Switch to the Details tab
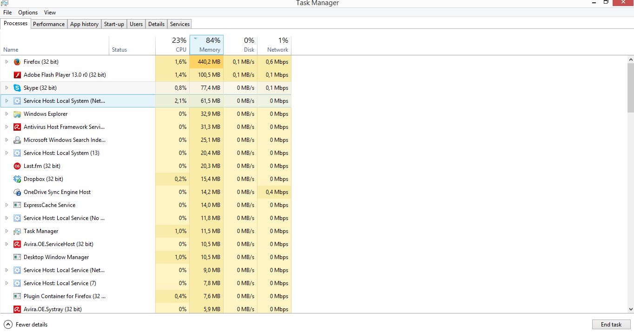 coord(156,24)
